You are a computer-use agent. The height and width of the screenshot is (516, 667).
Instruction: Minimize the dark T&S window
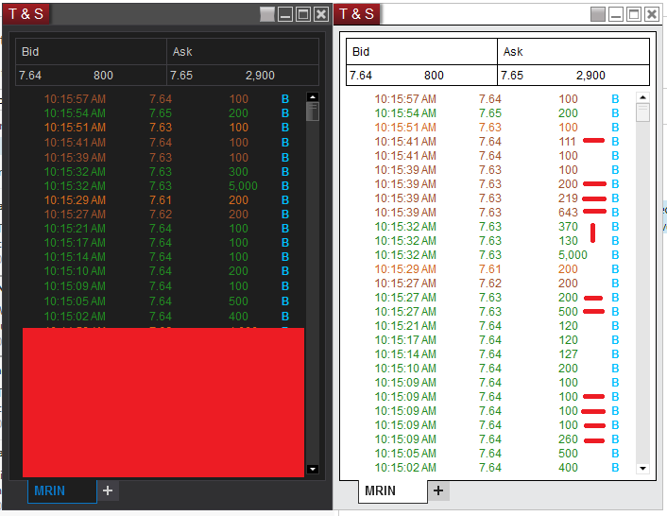tap(285, 14)
